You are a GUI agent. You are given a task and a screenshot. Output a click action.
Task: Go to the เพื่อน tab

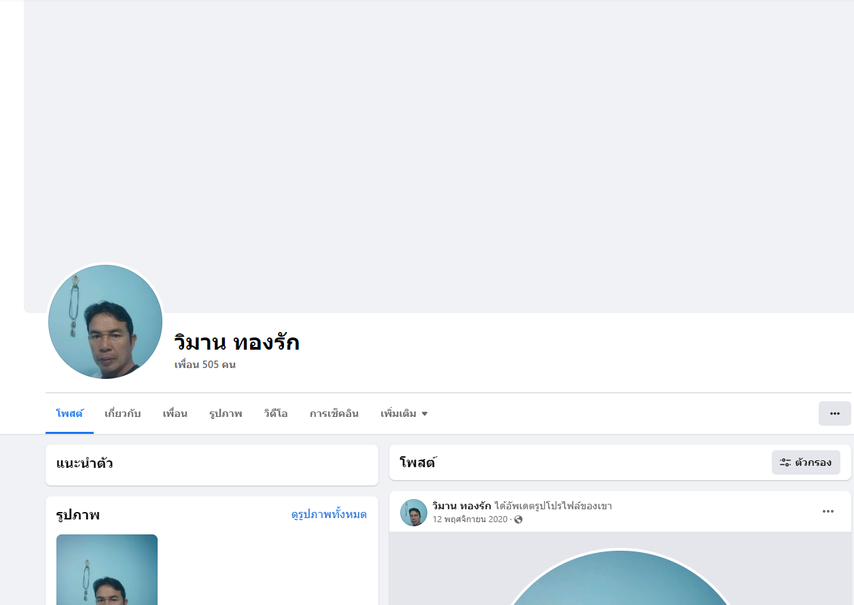coord(175,414)
